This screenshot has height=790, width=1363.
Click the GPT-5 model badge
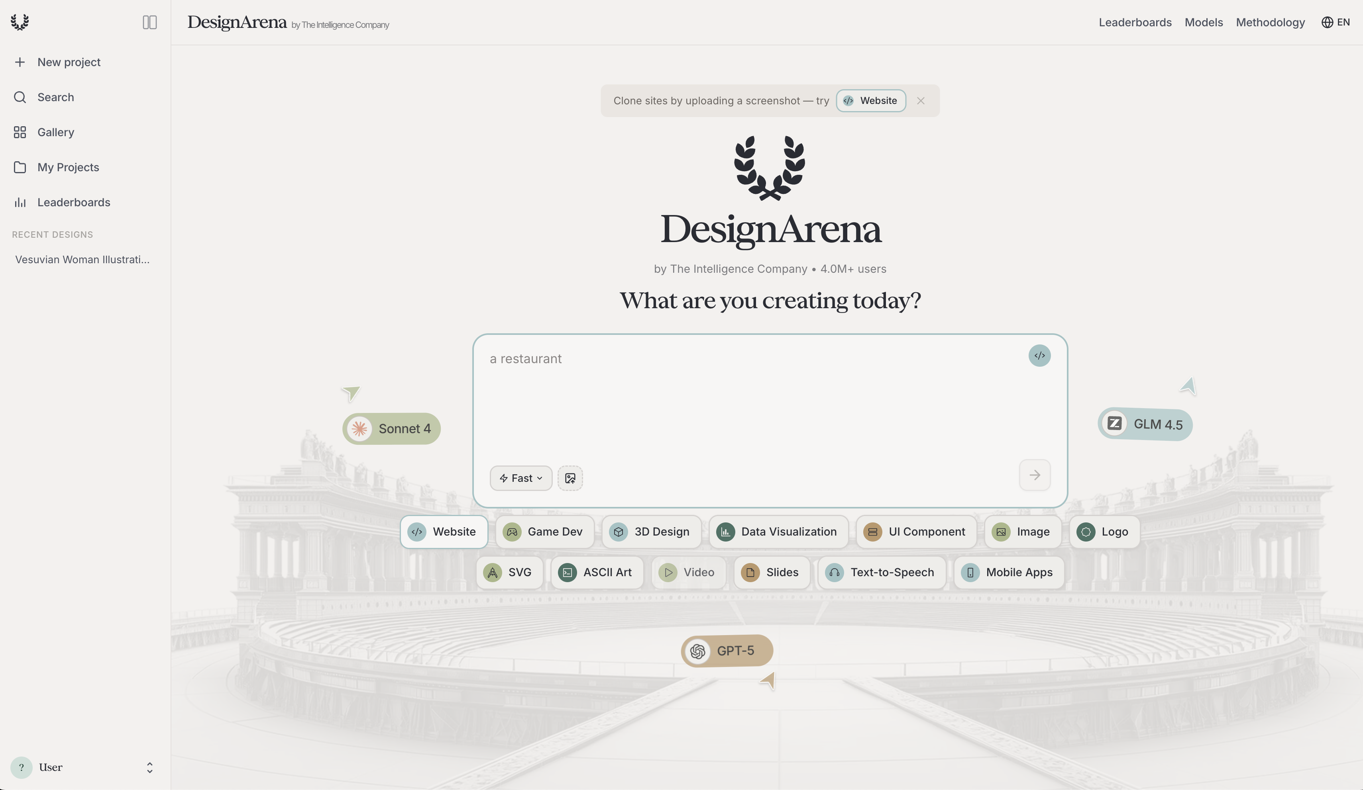[x=727, y=651]
